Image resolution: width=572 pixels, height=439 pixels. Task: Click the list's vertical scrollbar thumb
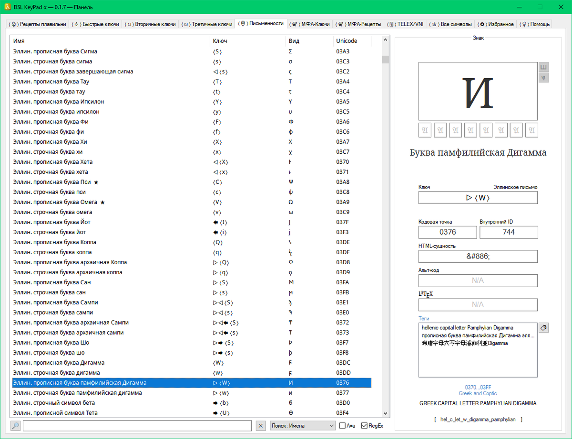(385, 60)
